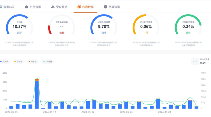Click the green 分享数/观看量 0.24% gauge
The image size is (211, 117).
[188, 27]
